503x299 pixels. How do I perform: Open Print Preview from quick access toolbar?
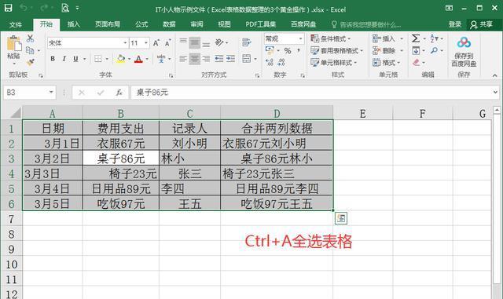65,8
